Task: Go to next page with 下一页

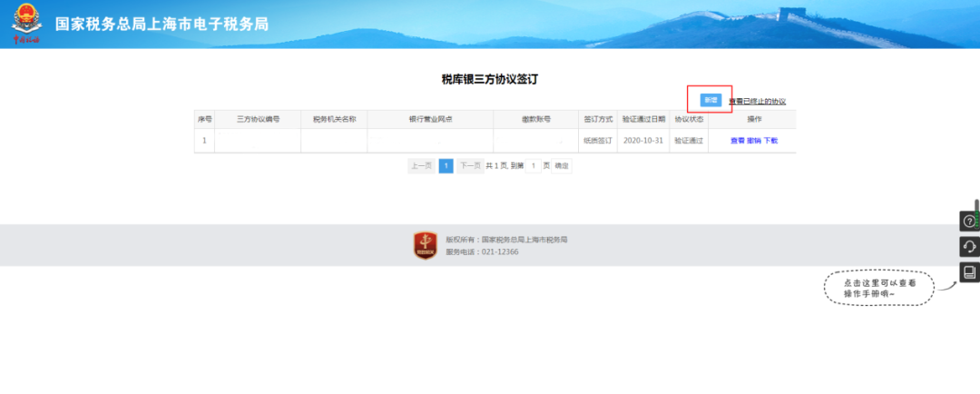Action: coord(469,166)
